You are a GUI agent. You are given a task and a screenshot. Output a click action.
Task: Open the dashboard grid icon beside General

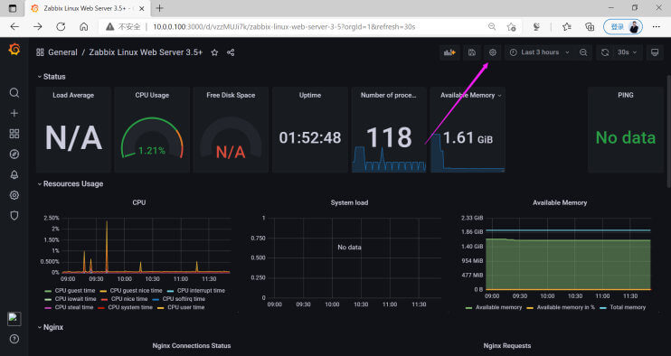tap(40, 52)
